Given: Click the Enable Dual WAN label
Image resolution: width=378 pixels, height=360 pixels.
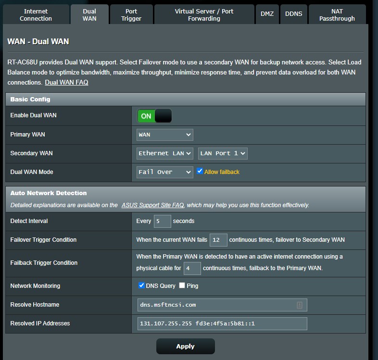Looking at the screenshot, I should pyautogui.click(x=33, y=115).
